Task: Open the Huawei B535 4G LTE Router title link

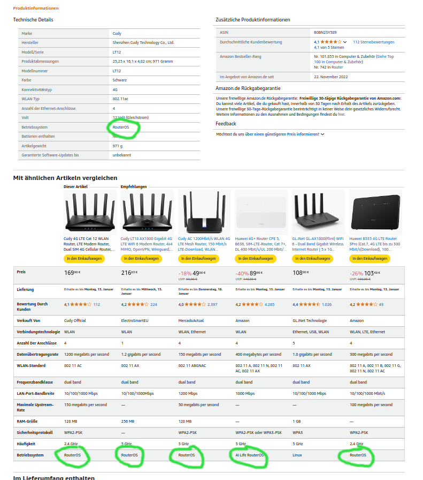Action: coord(375,244)
